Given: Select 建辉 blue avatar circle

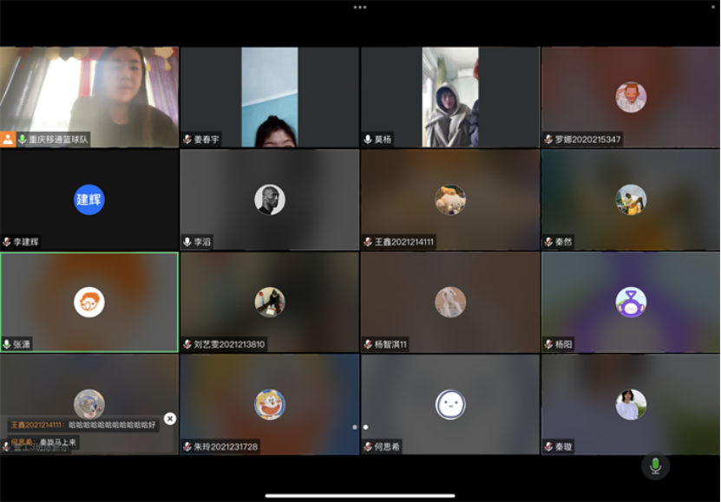Looking at the screenshot, I should click(x=89, y=199).
